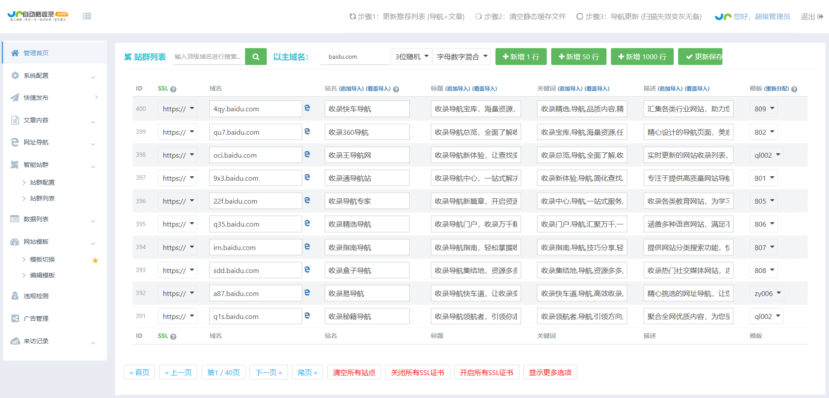Click the 智能站群 paper-plane sidebar icon
Viewport: 829px width, 398px height.
pos(14,164)
